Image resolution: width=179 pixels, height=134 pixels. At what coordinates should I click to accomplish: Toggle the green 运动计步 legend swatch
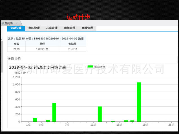point(90,67)
